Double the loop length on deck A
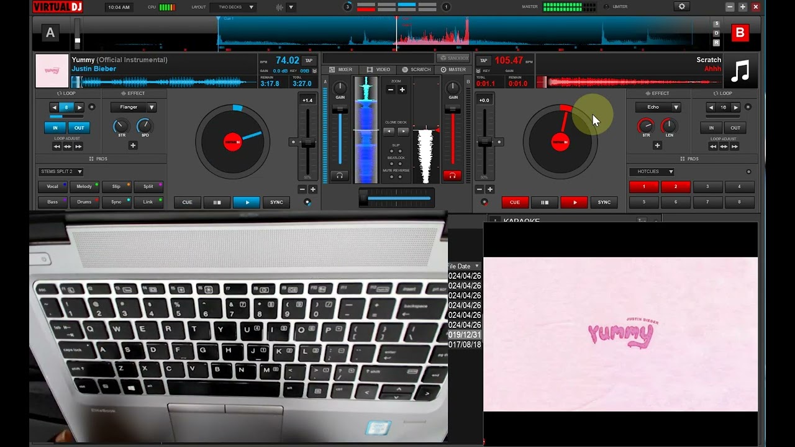This screenshot has width=795, height=447. coord(79,107)
